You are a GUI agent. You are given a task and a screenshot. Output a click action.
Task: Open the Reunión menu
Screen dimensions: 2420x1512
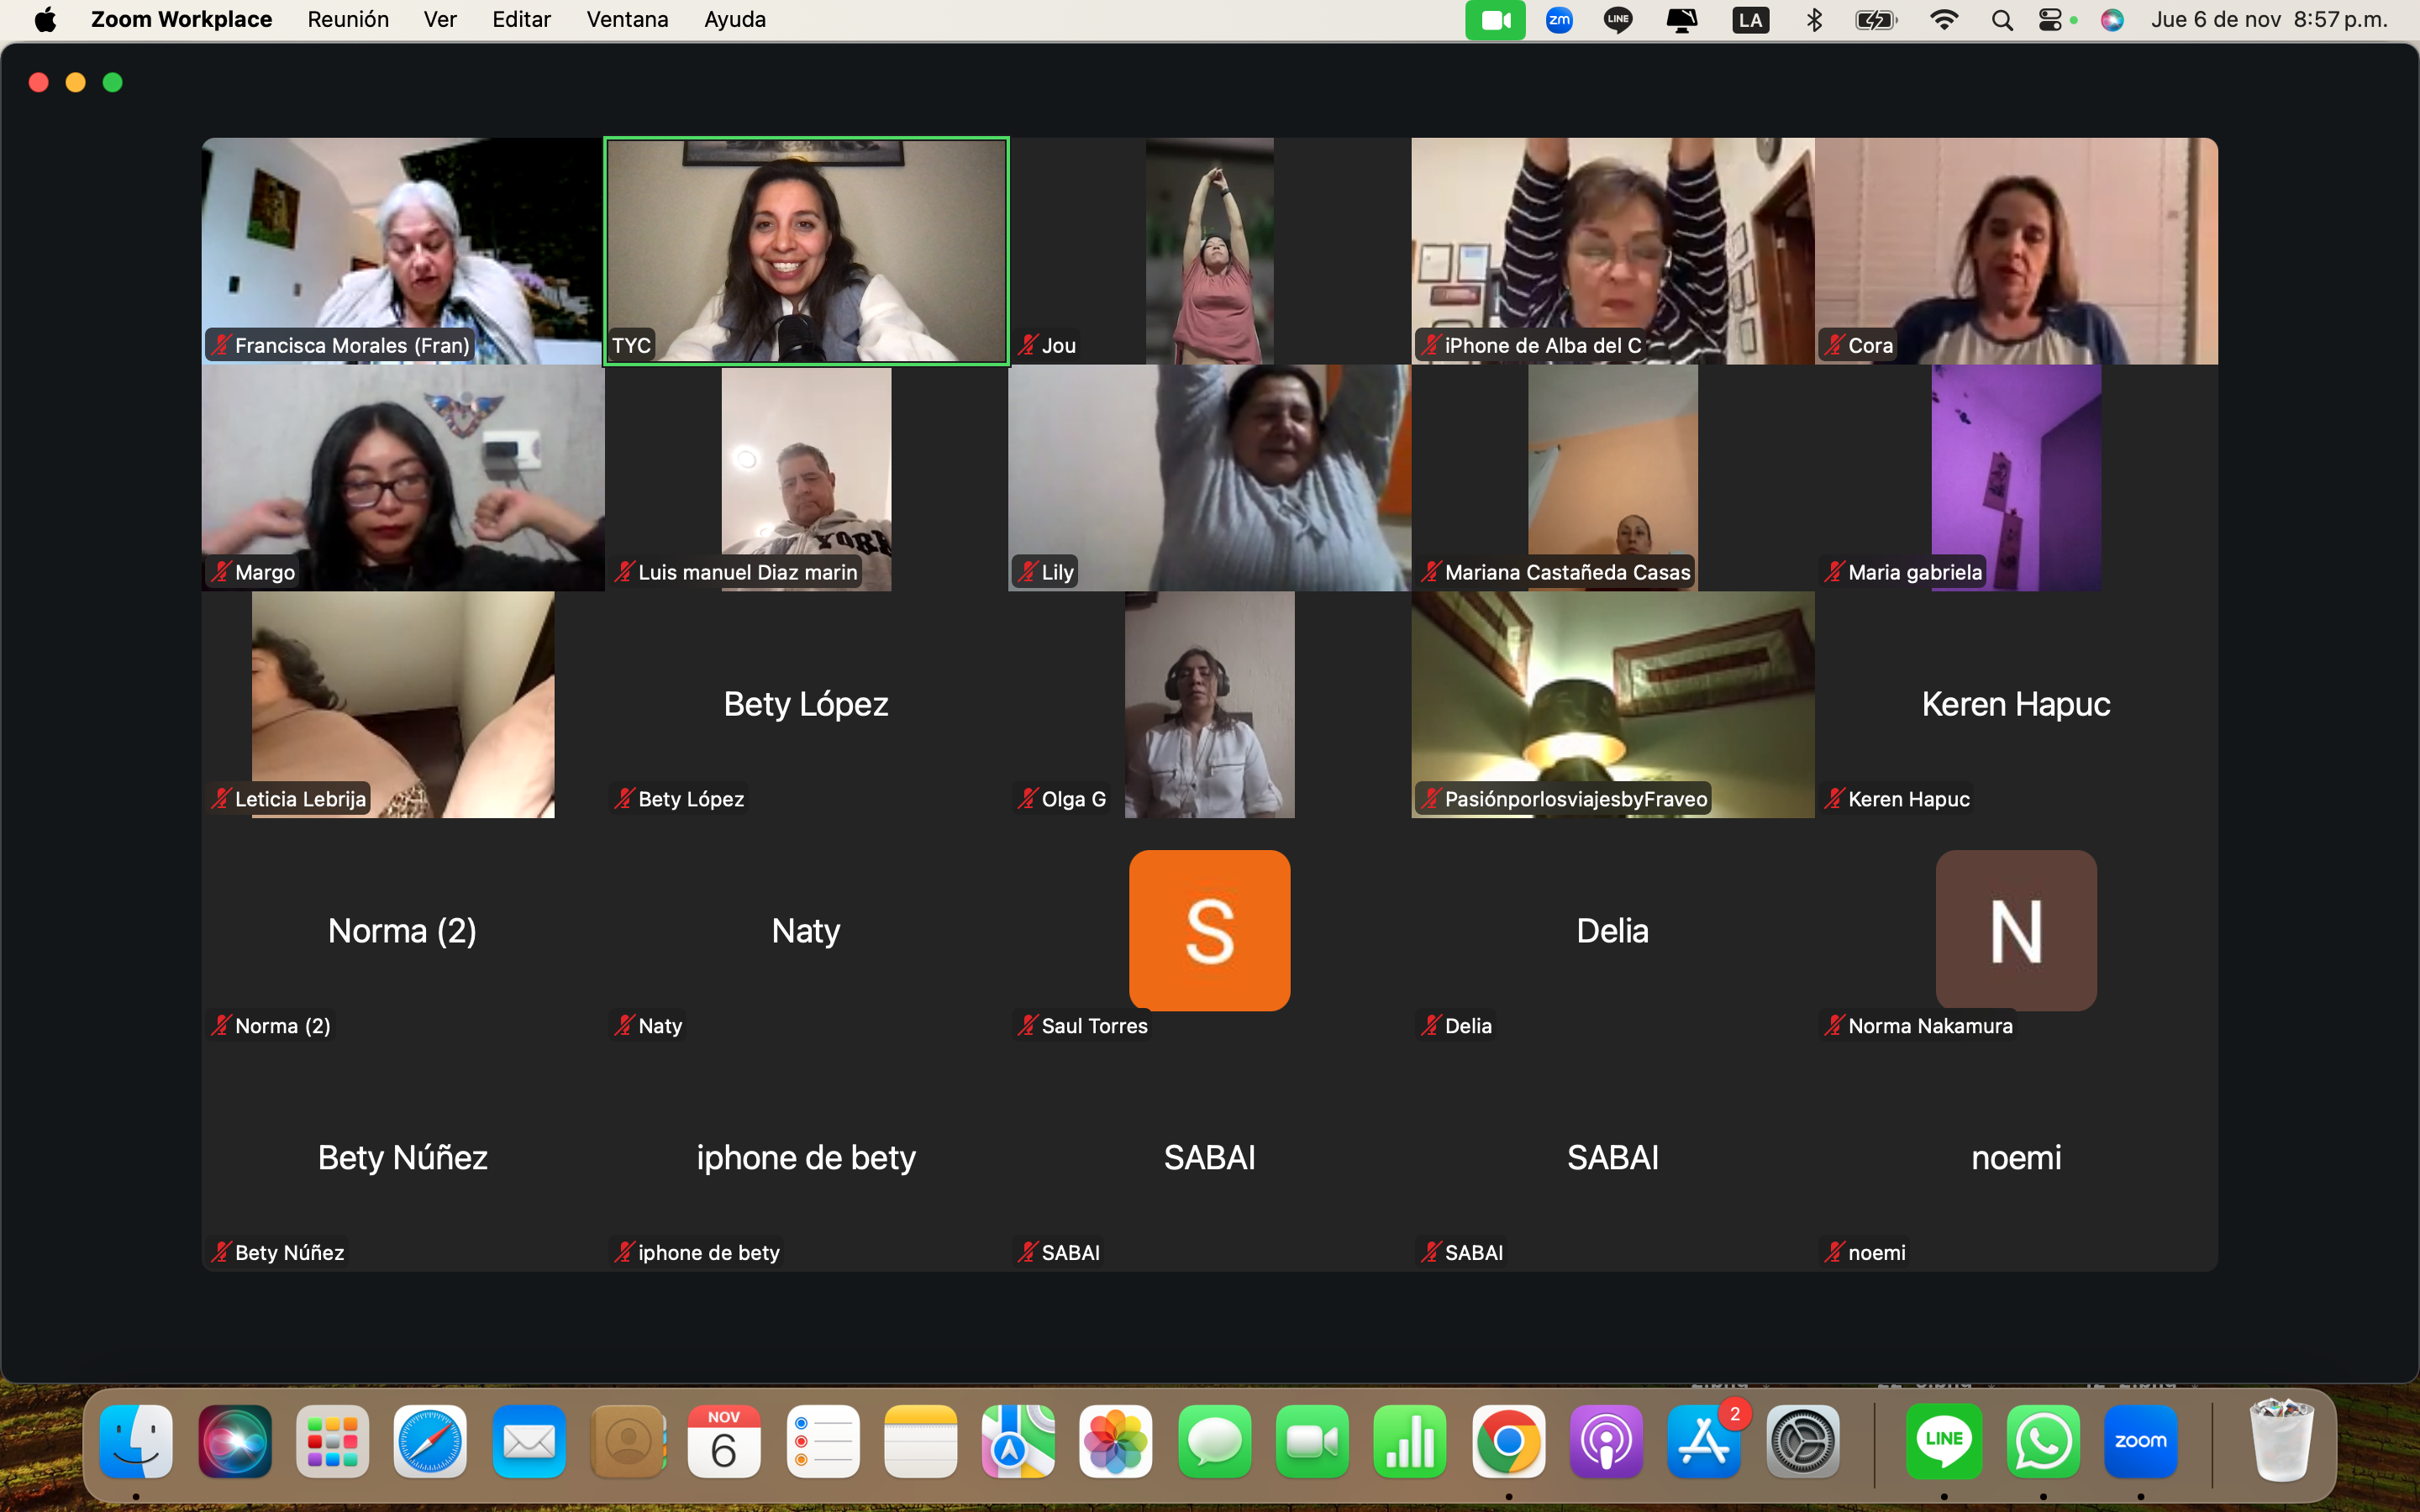348,20
